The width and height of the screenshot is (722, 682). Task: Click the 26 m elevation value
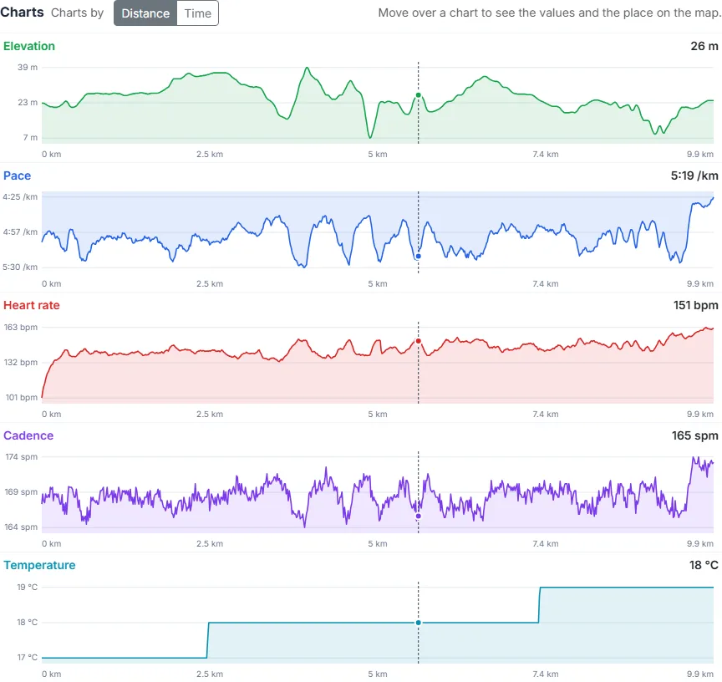coord(704,46)
